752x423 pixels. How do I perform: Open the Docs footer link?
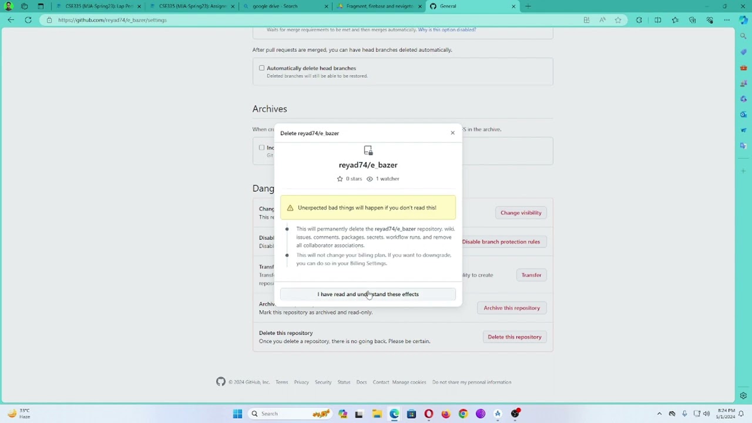pos(361,382)
